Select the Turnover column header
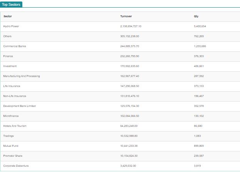This screenshot has height=174, width=240. (126, 16)
